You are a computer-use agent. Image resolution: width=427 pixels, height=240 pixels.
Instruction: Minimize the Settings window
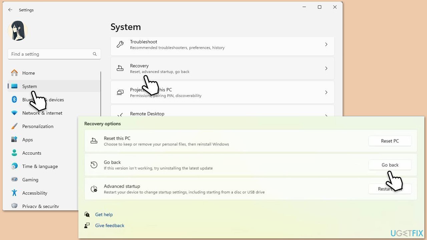[304, 7]
